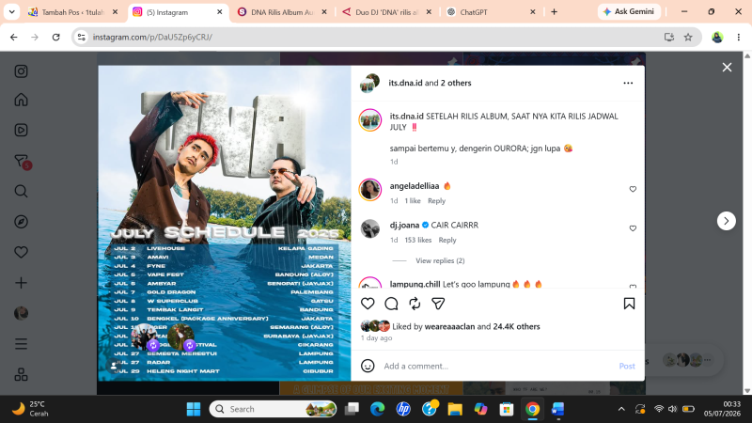The image size is (752, 423).
Task: Open its.dna.id profile from post header
Action: (406, 83)
